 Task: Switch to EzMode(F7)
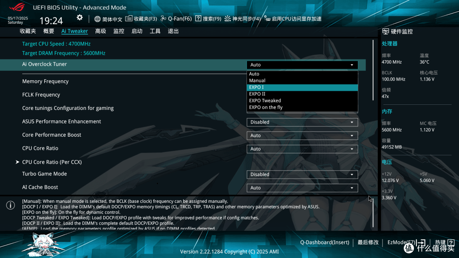(x=406, y=243)
